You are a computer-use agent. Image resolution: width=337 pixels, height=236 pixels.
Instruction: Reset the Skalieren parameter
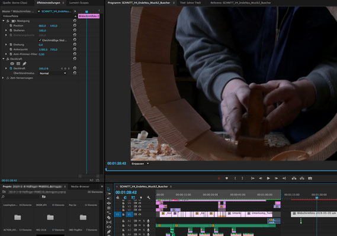tap(75, 30)
